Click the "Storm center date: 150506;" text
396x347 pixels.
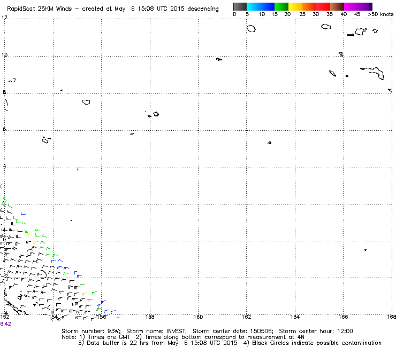233,331
